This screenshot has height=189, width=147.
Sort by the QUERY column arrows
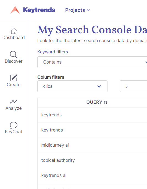(106, 102)
